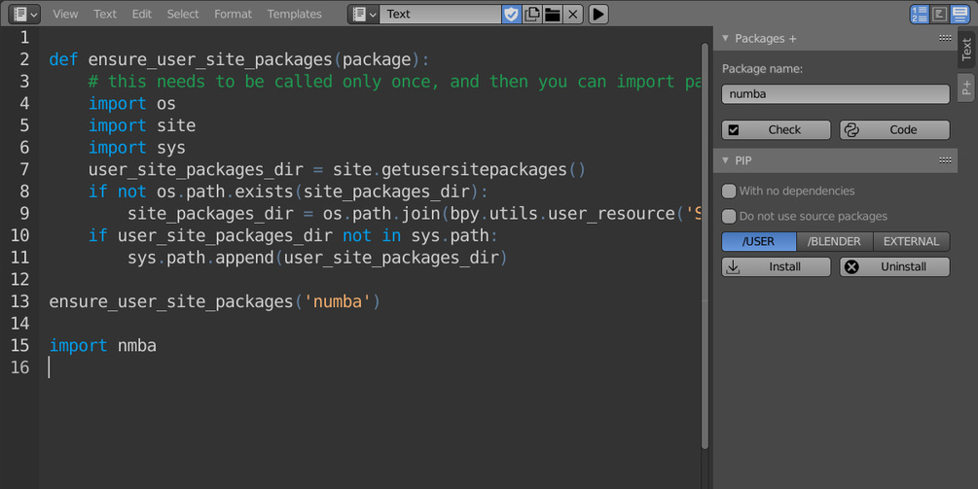Click the fake user shield icon
978x489 pixels.
(511, 15)
